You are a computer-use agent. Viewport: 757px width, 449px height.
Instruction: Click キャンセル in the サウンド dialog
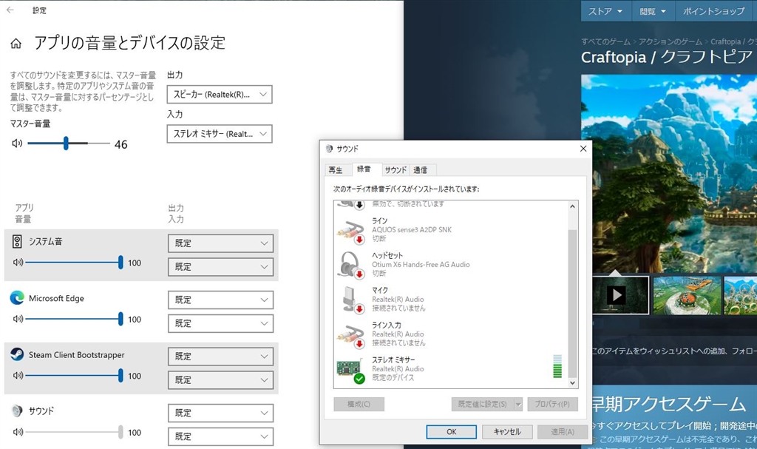pos(507,431)
